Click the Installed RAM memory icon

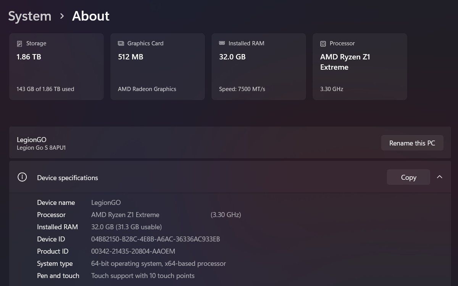[x=222, y=43]
